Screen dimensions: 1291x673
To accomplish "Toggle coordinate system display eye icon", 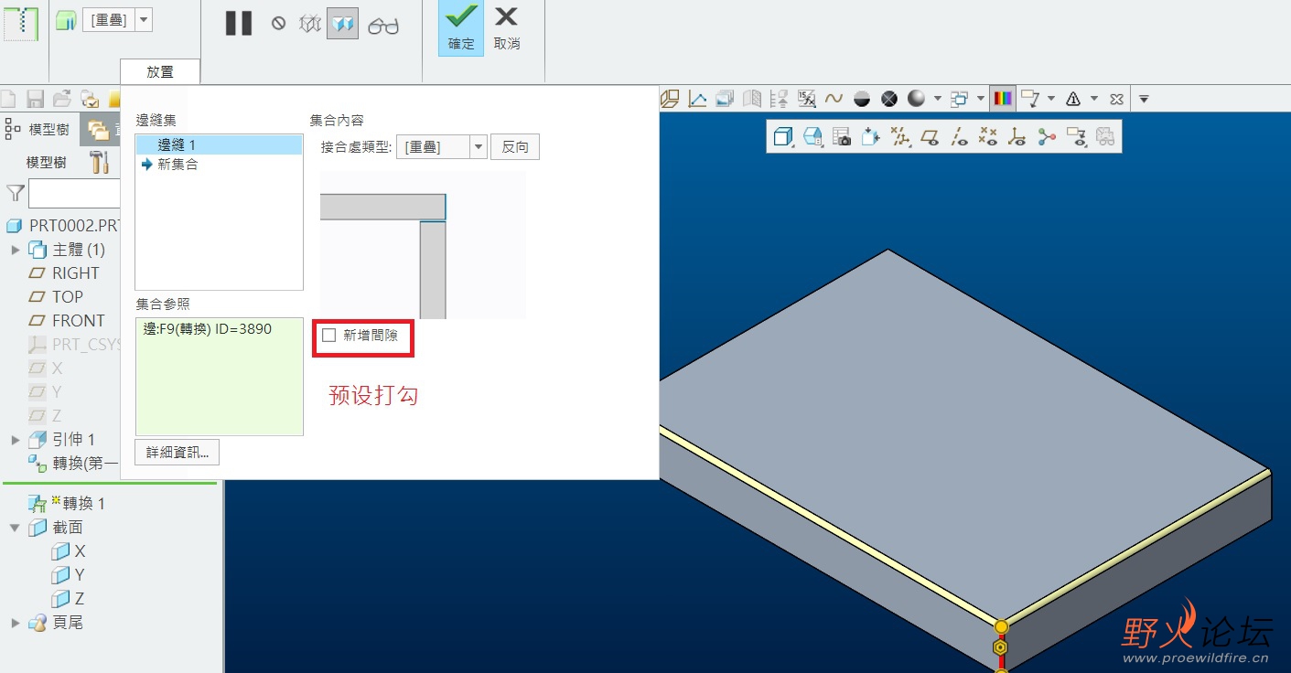I will [x=1017, y=137].
